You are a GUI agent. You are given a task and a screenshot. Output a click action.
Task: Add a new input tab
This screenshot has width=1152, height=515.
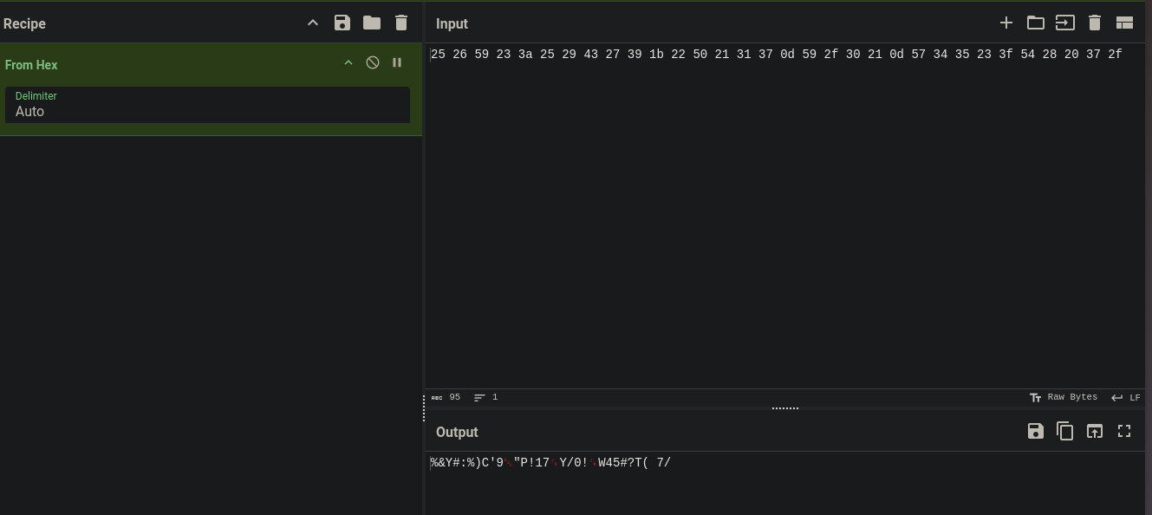(x=1006, y=23)
